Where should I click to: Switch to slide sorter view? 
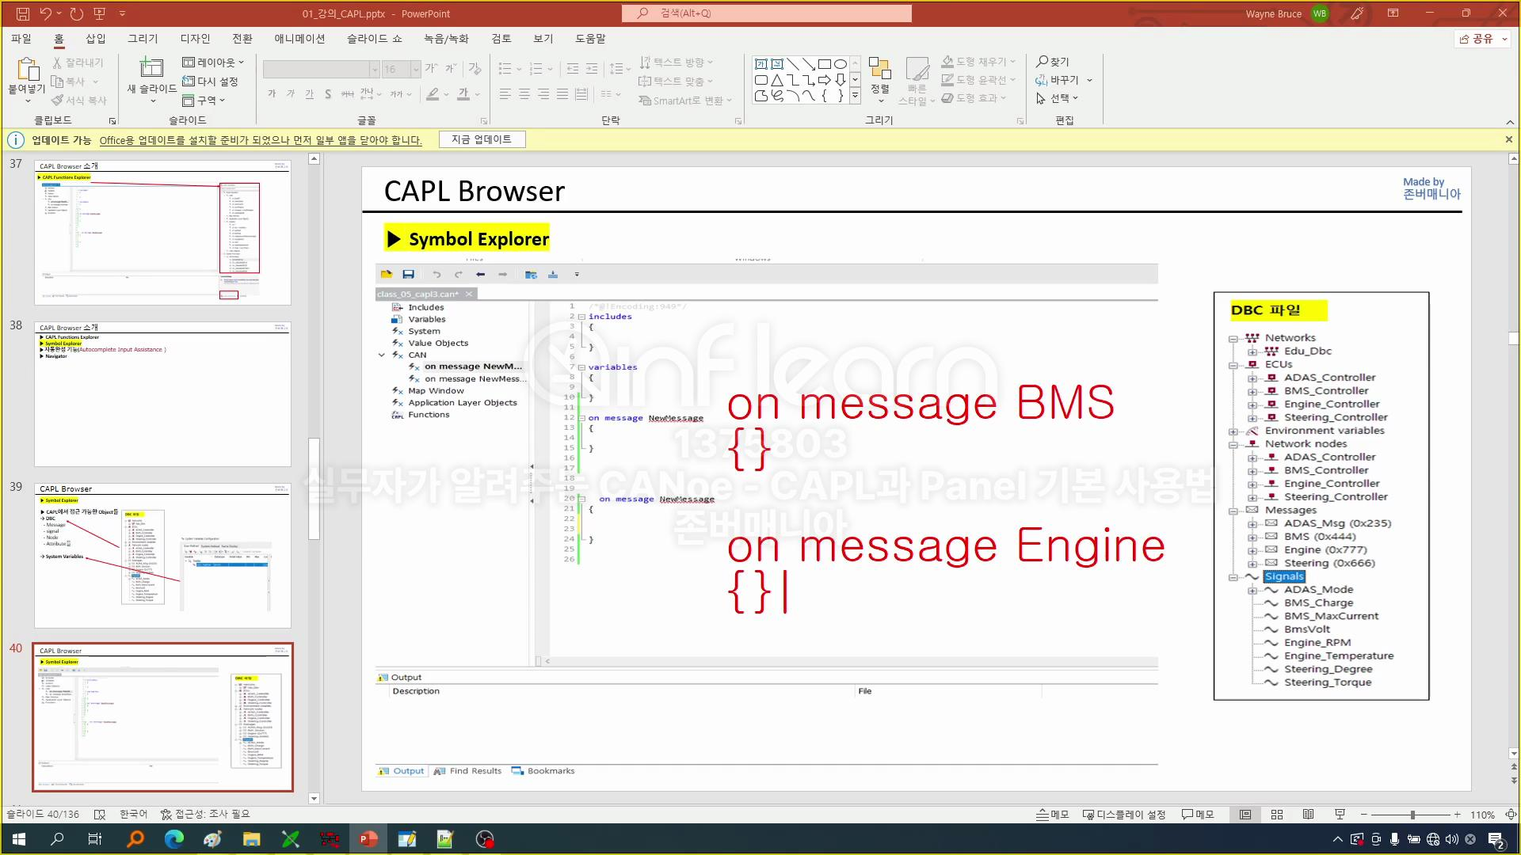[x=1277, y=815]
